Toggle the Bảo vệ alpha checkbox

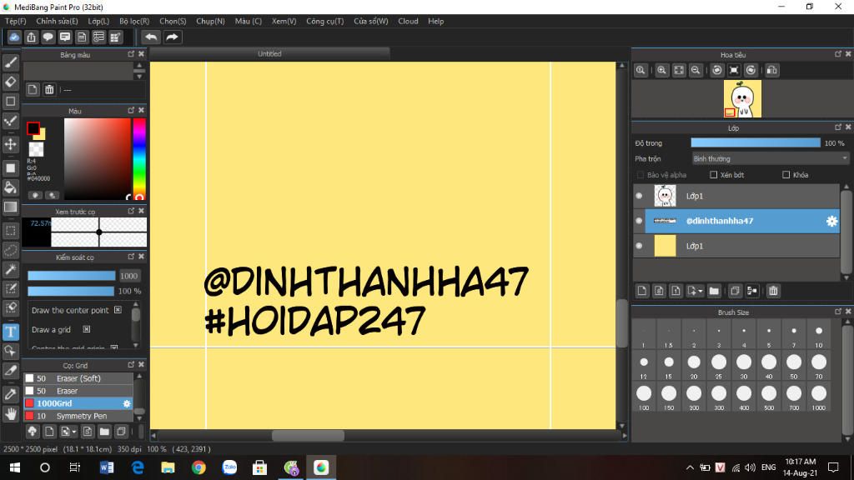(x=640, y=175)
